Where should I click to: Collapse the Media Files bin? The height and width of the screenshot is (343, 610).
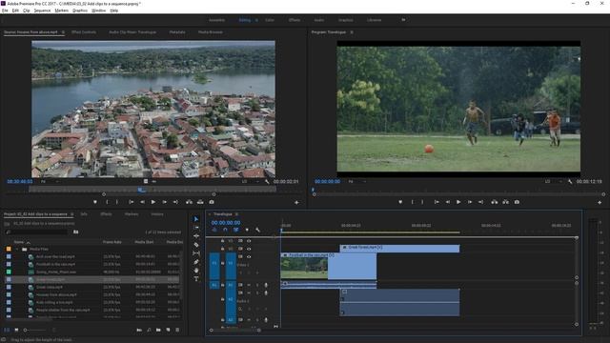tap(17, 249)
